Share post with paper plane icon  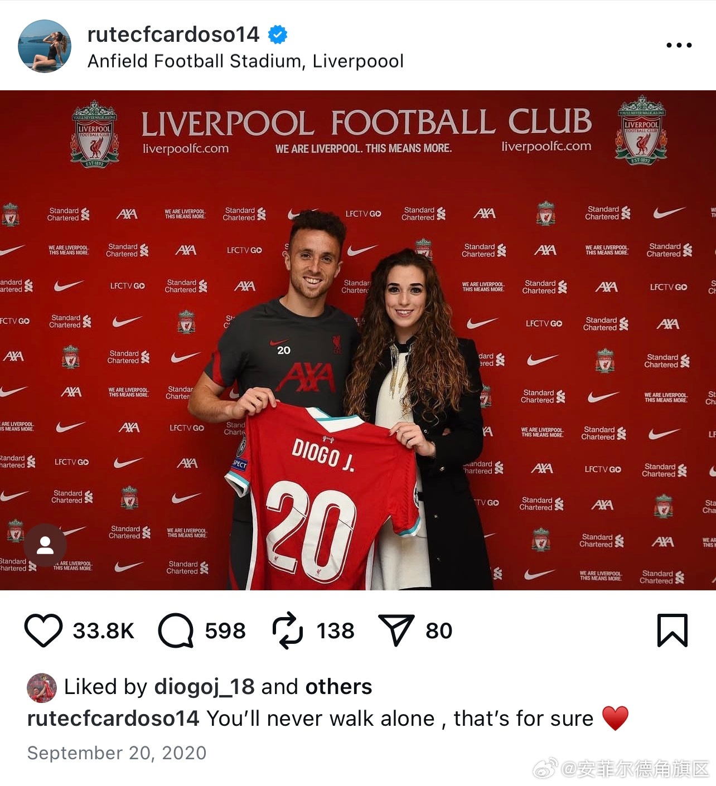point(396,630)
